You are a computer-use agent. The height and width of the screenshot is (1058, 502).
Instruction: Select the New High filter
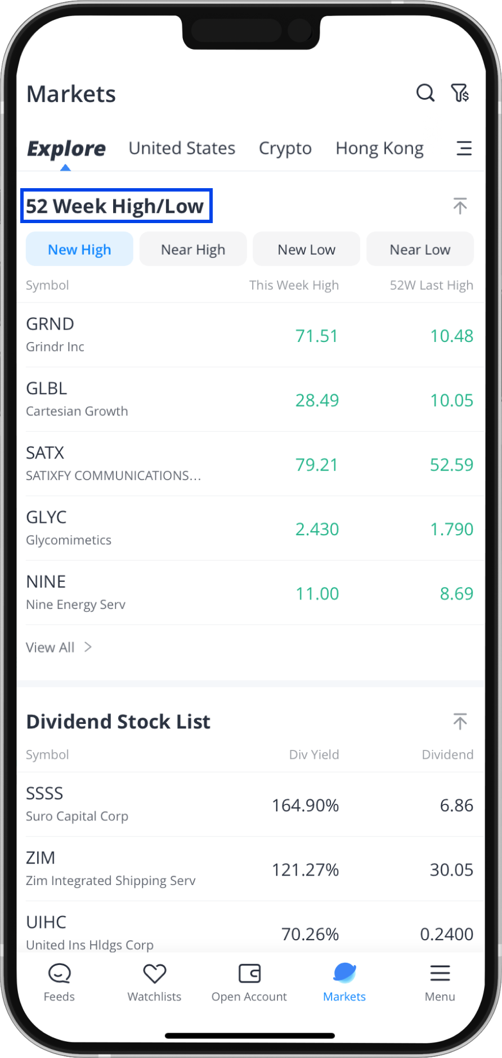[79, 250]
